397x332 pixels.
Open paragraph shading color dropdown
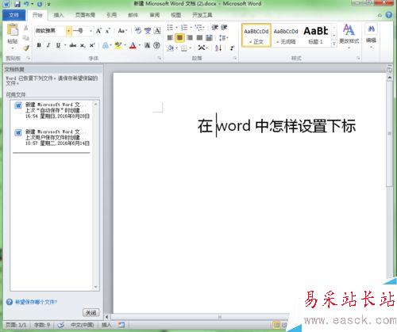[x=177, y=48]
